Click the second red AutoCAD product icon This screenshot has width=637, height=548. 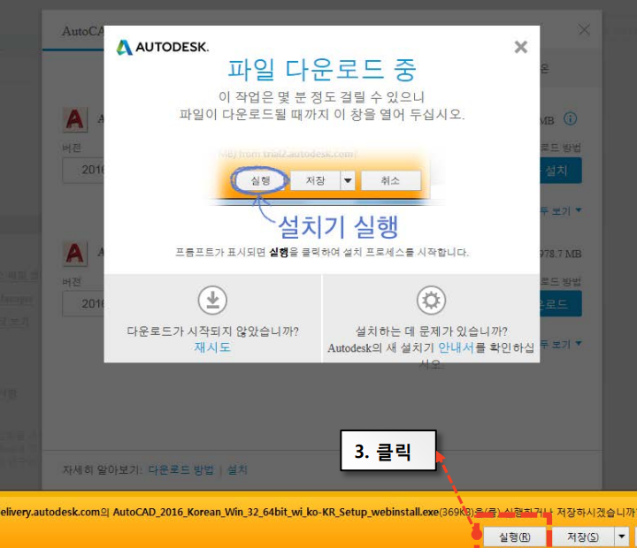[x=75, y=254]
